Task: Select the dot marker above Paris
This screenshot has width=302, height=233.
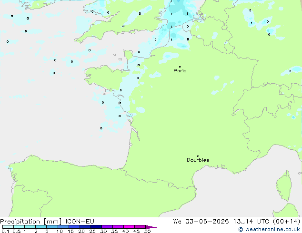Action: point(180,67)
